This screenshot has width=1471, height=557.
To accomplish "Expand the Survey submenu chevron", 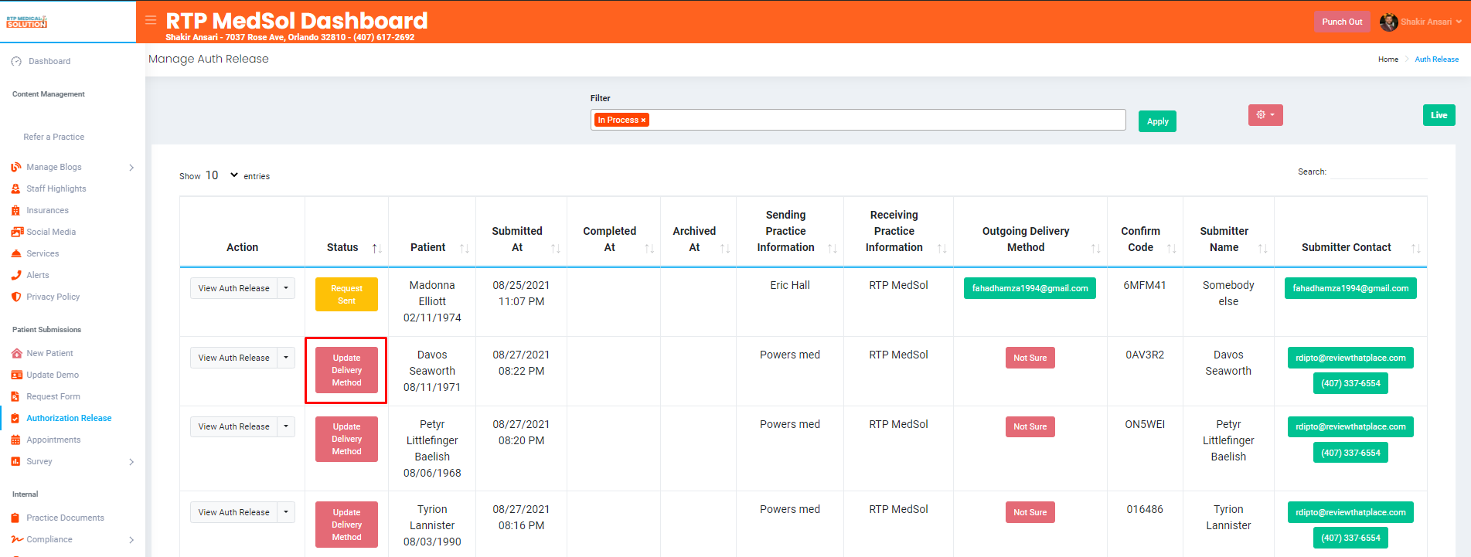I will [131, 462].
